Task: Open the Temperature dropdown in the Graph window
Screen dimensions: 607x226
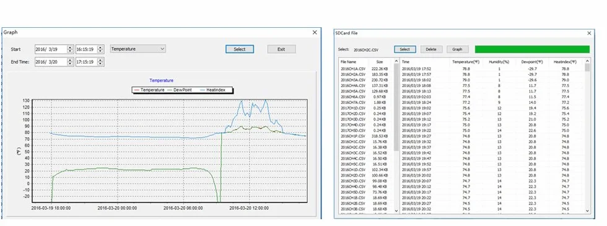Action: click(138, 49)
